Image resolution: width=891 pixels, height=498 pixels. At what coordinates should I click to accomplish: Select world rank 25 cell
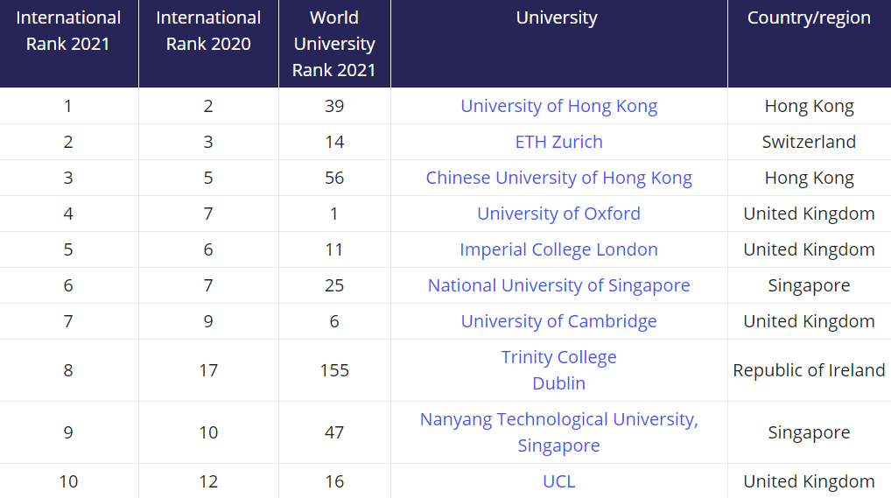(x=334, y=285)
